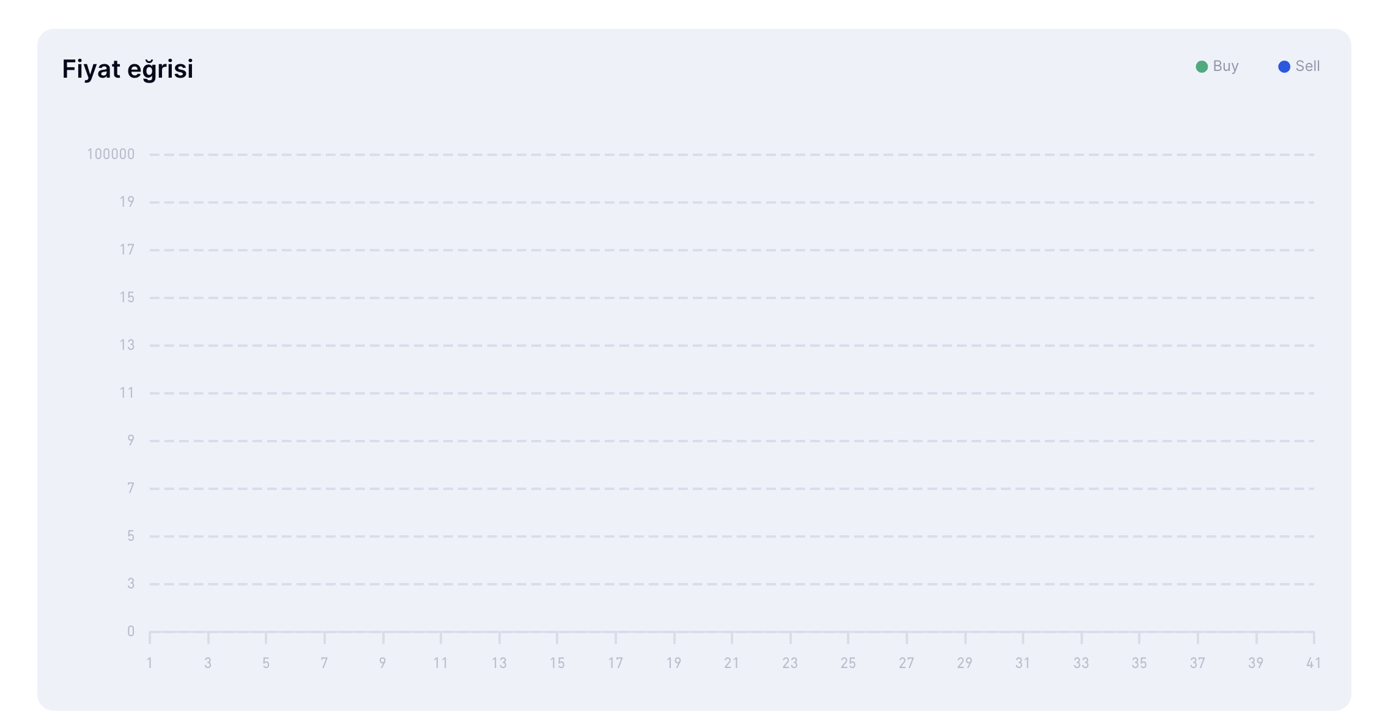1382x728 pixels.
Task: Select the y-axis label 15
Action: pyautogui.click(x=127, y=297)
